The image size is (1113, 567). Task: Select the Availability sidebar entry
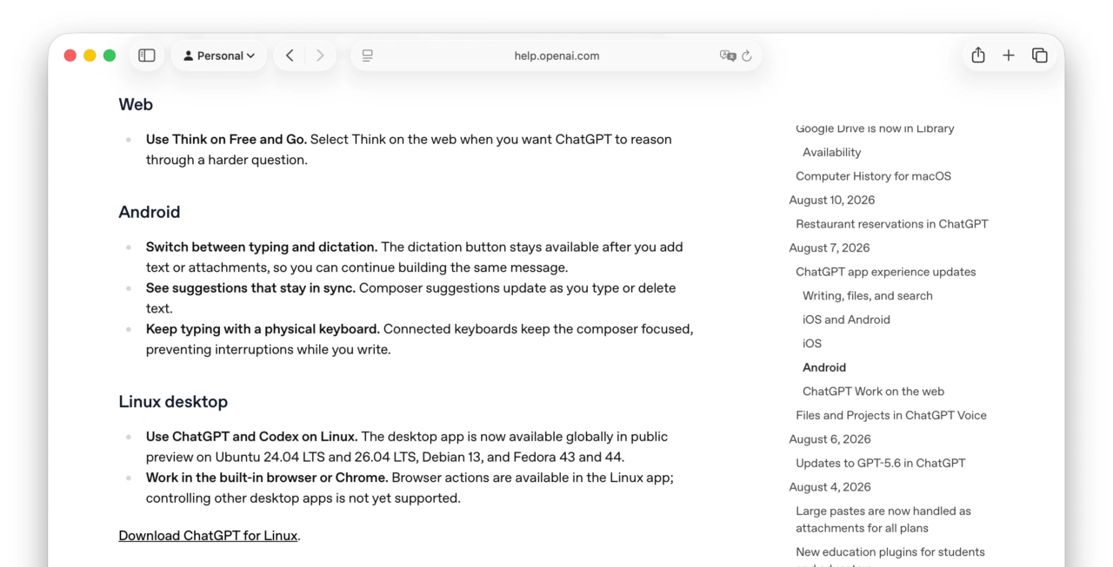[832, 152]
